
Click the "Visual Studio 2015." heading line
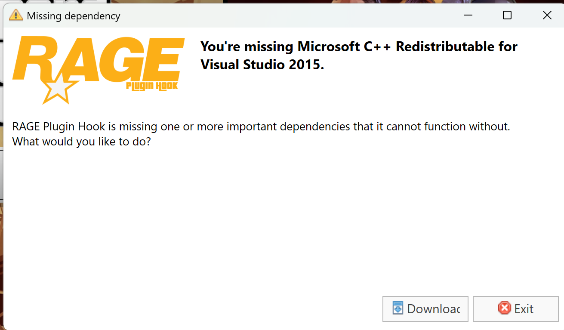(262, 65)
